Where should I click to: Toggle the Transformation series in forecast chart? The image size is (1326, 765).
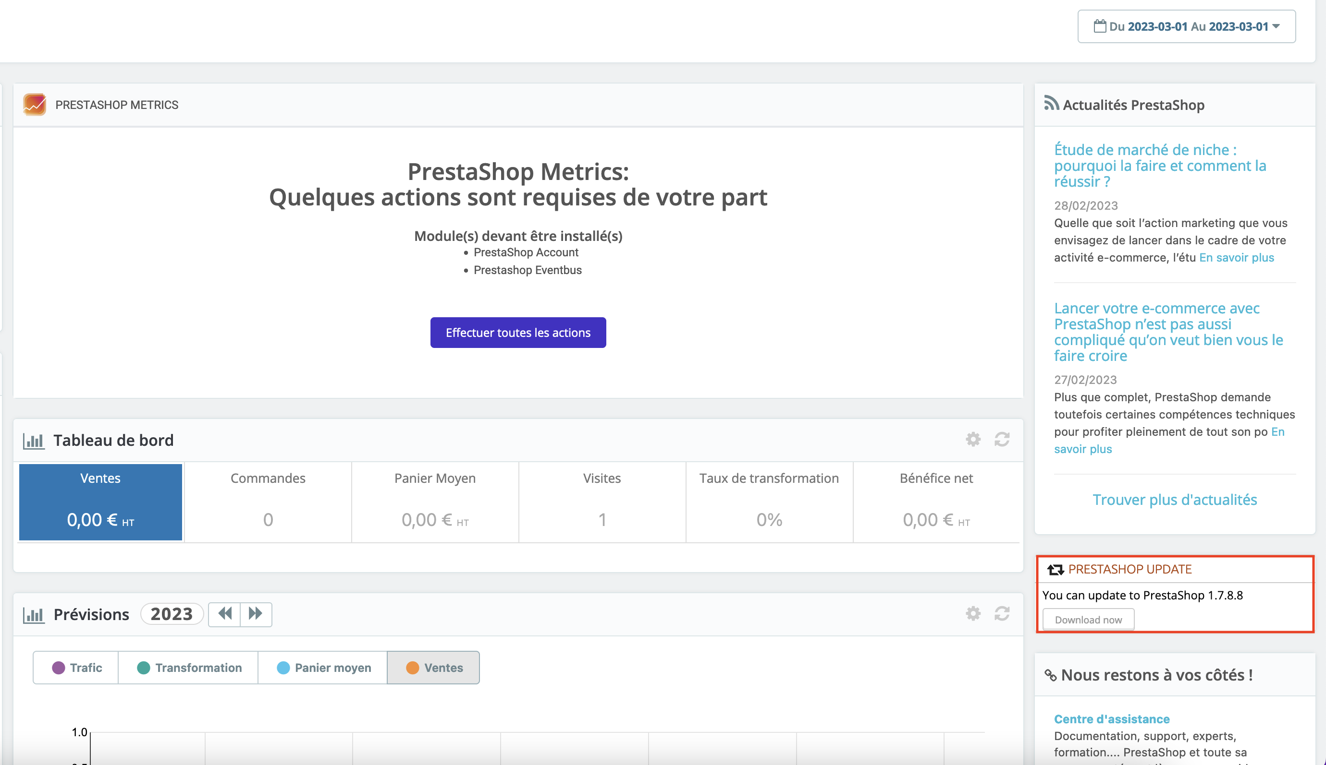tap(188, 668)
